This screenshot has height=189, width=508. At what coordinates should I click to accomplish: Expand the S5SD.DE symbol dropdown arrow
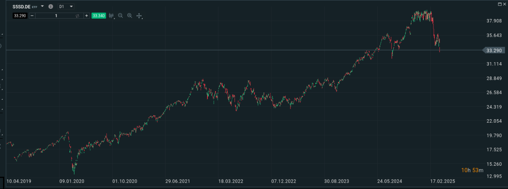point(42,7)
